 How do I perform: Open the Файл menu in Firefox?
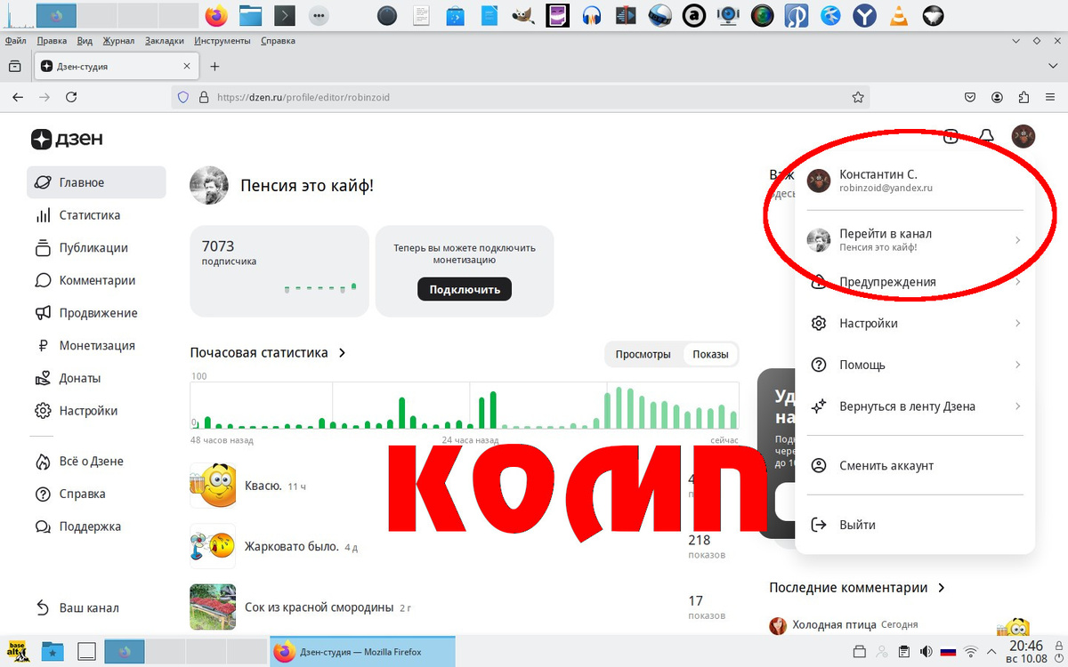point(15,41)
